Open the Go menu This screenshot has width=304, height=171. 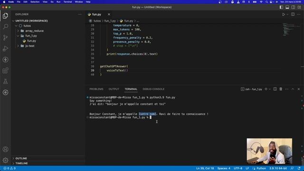point(52,2)
